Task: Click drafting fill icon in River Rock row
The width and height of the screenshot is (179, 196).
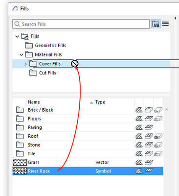Action: click(x=139, y=171)
